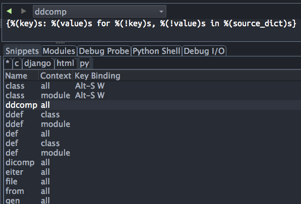The height and width of the screenshot is (204, 301).
Task: Select the ddcomp snippet row
Action: pos(152,105)
